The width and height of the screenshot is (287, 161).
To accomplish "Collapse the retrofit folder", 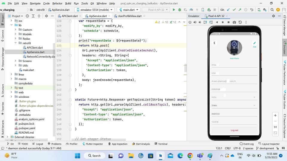I will [x=15, y=43].
